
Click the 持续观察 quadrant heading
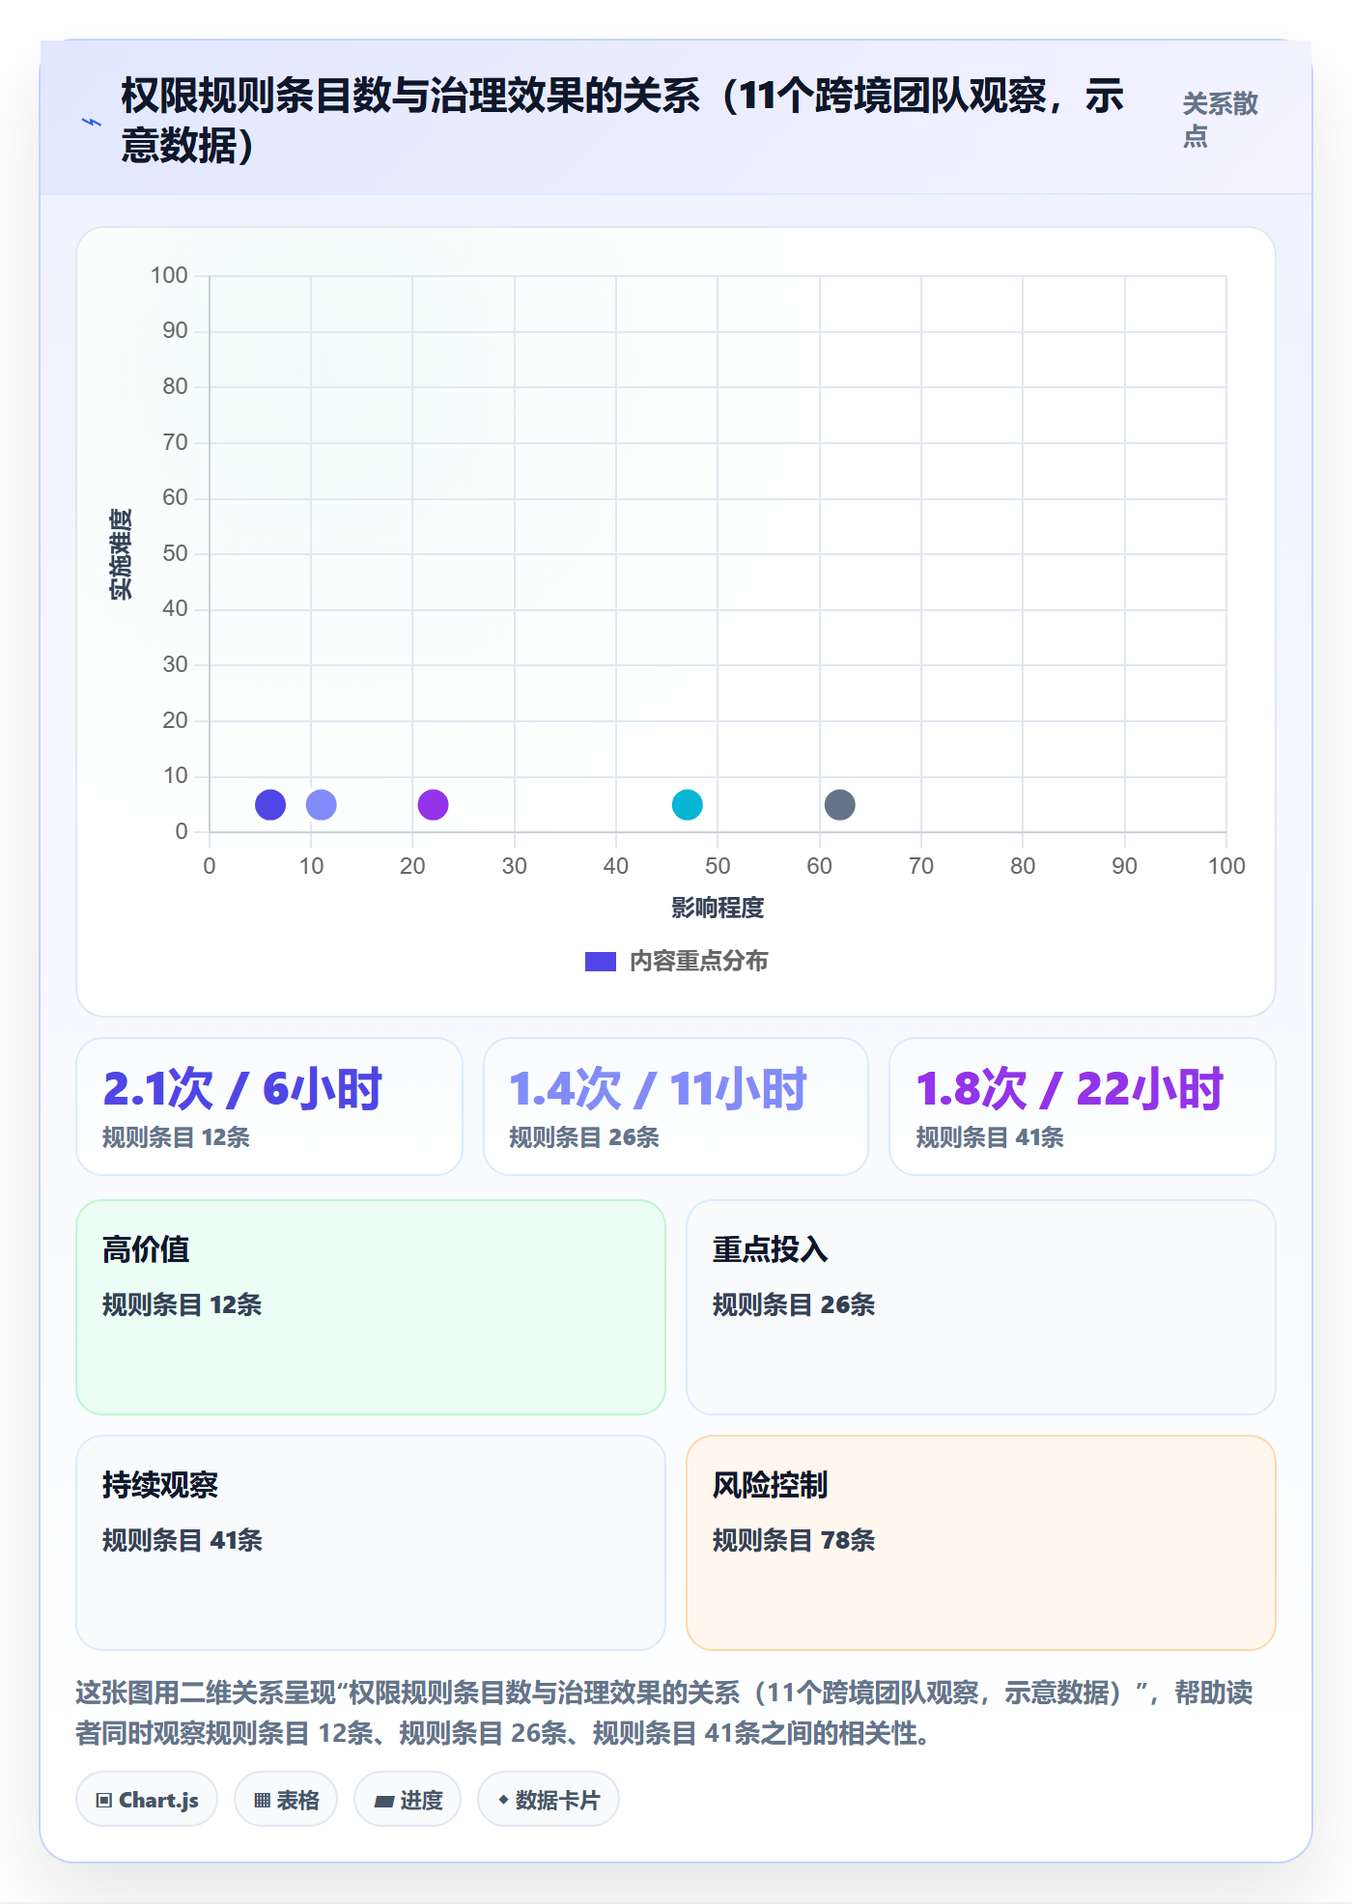click(x=160, y=1485)
